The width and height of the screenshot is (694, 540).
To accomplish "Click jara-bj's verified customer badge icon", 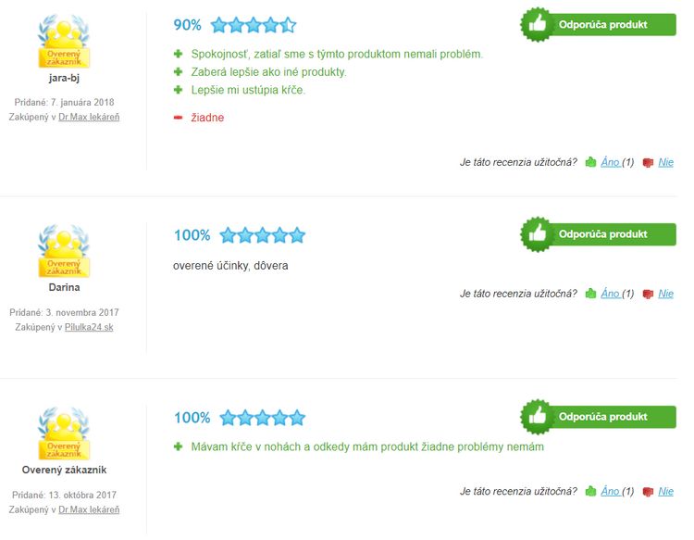I will pyautogui.click(x=64, y=41).
